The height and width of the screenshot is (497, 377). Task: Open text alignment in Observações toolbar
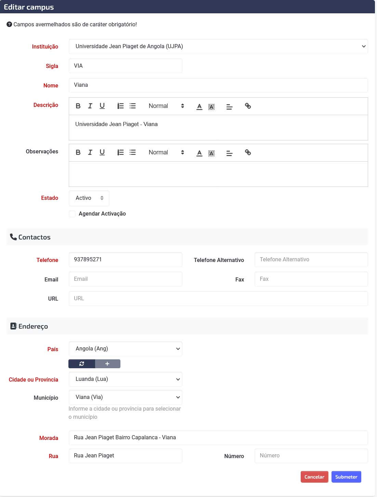coord(230,153)
